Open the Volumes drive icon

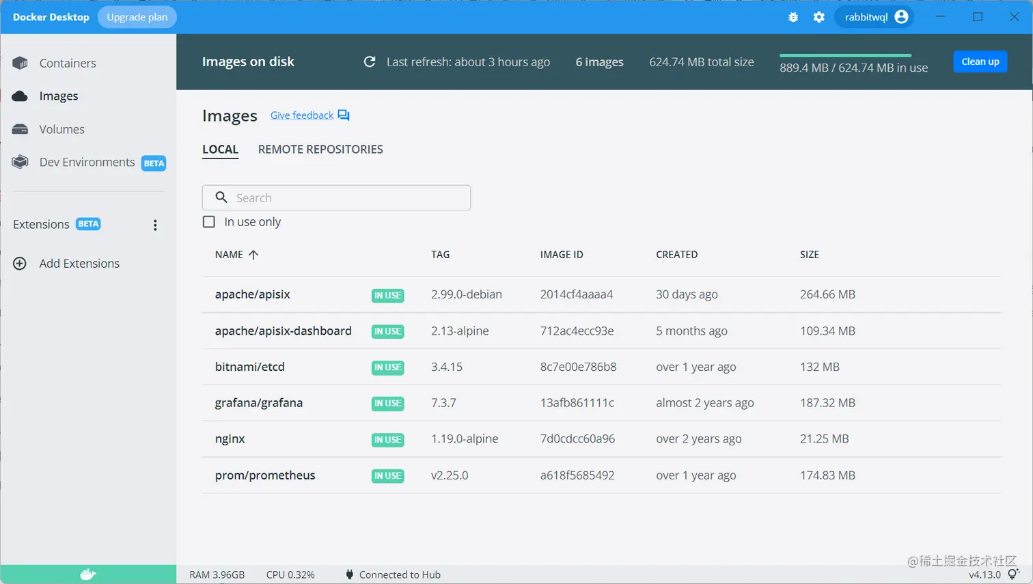tap(20, 129)
